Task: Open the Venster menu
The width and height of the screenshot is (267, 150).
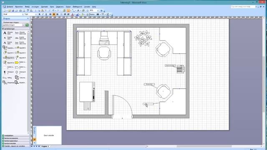Action: click(x=87, y=7)
